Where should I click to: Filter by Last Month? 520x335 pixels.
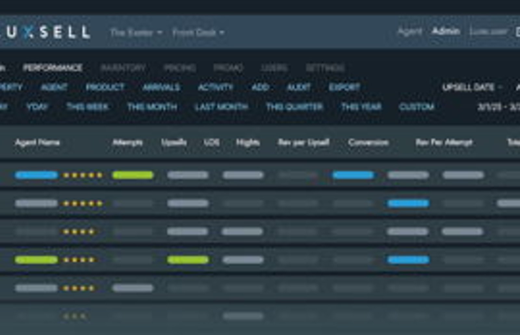pos(221,107)
